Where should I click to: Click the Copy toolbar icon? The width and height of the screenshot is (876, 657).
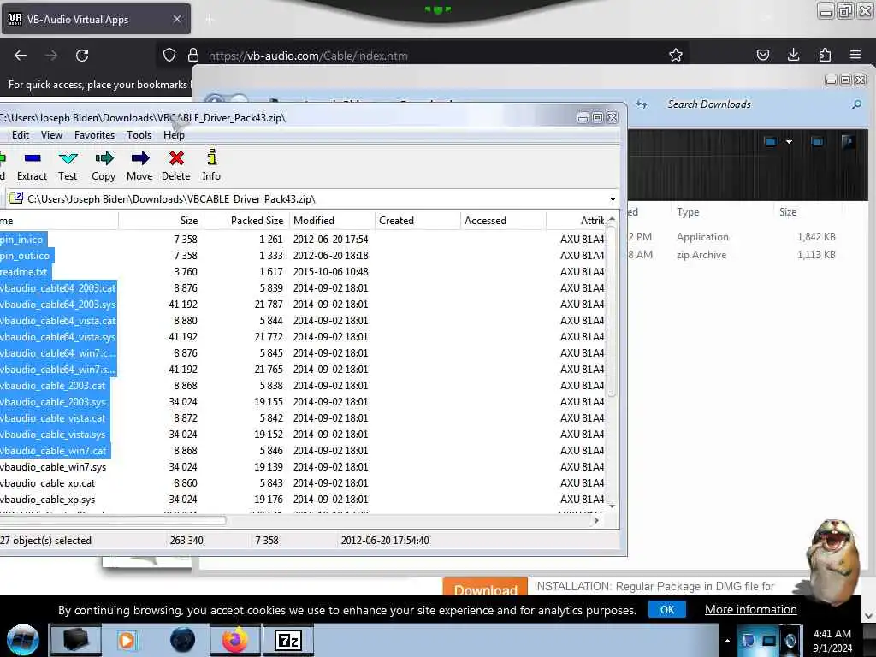(104, 166)
